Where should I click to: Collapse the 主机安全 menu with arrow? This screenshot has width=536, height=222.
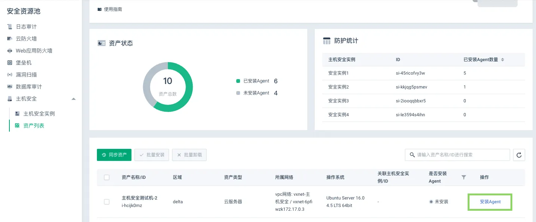coord(74,99)
